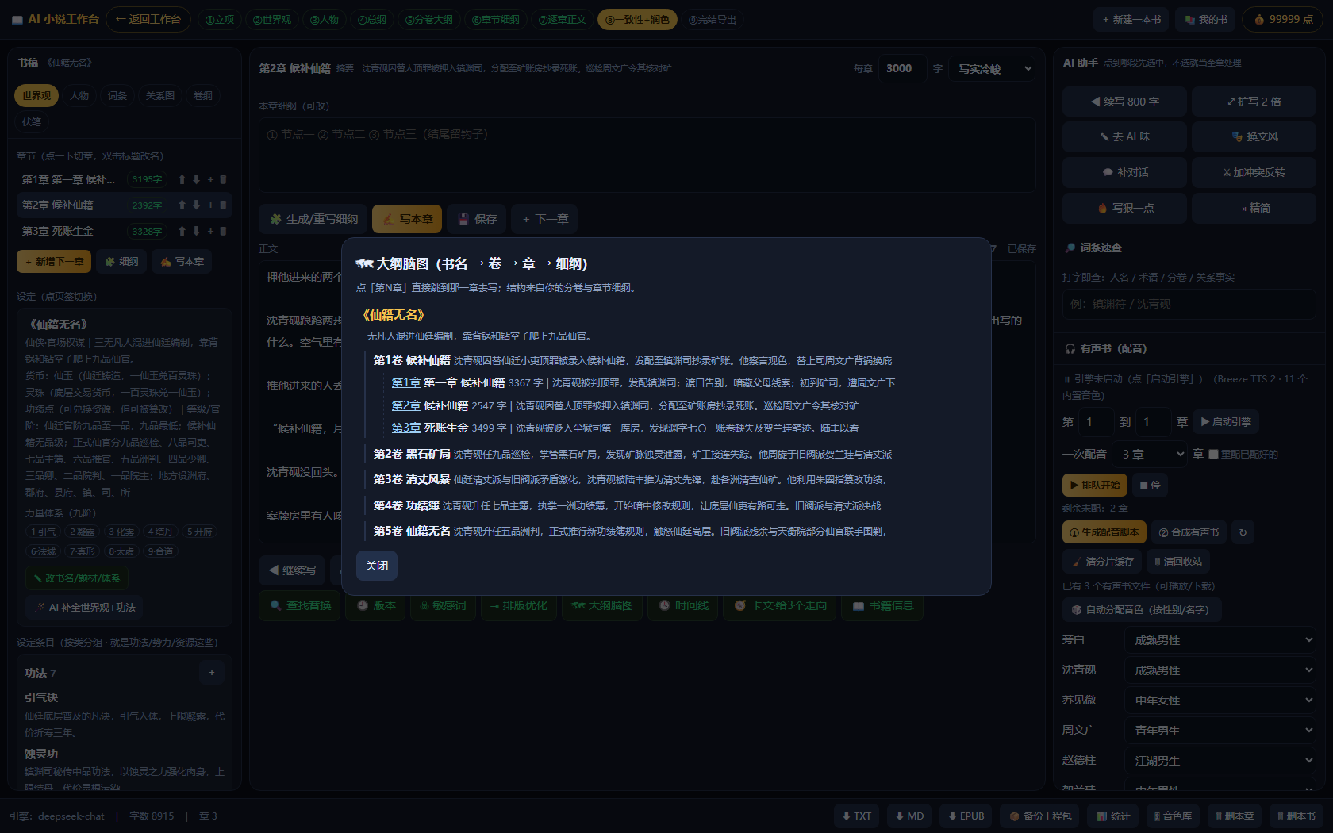Viewport: 1333px width, 833px height.
Task: Click 排队开始 start queue button
Action: [1095, 485]
